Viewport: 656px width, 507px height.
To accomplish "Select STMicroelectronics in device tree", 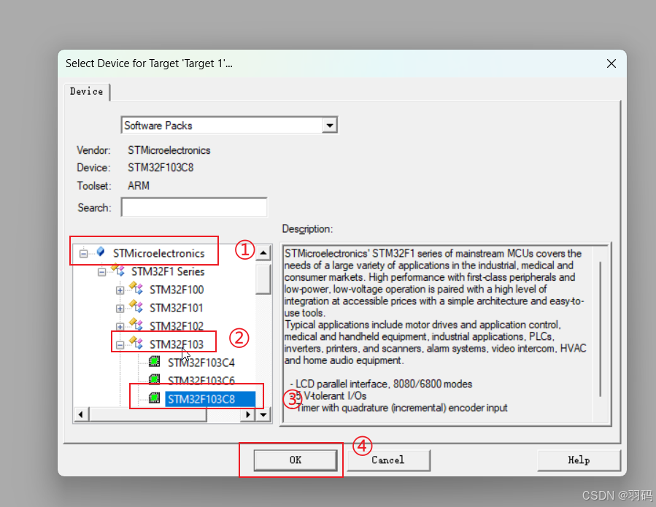I will pyautogui.click(x=158, y=254).
